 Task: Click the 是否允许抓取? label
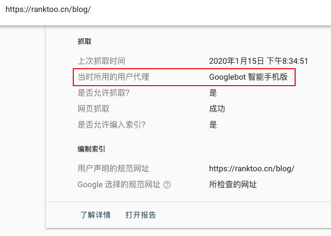pyautogui.click(x=104, y=93)
